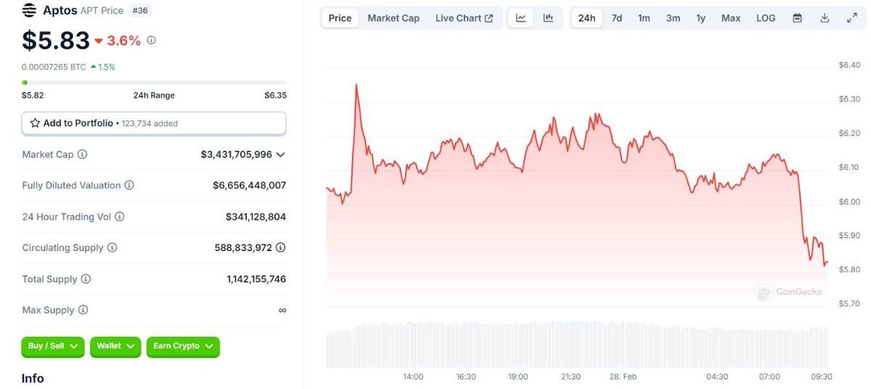The width and height of the screenshot is (871, 389).
Task: Select the 1y time range
Action: point(700,18)
